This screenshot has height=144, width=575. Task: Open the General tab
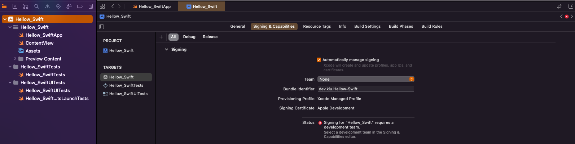[x=238, y=26]
